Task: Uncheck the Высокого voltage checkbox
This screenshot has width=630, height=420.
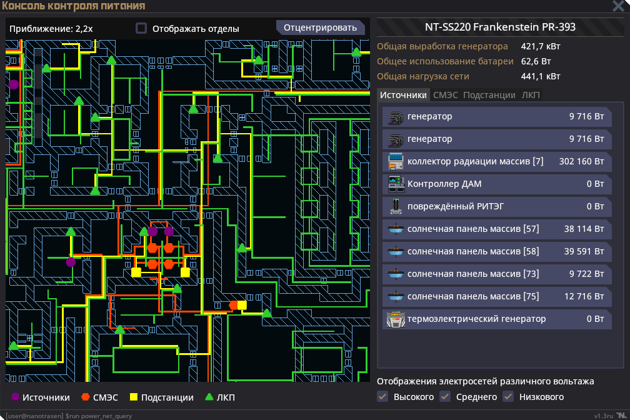Action: (x=382, y=397)
